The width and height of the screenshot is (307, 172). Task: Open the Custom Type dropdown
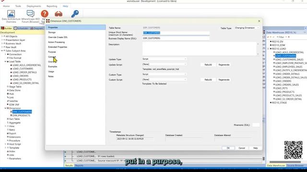pos(164,75)
